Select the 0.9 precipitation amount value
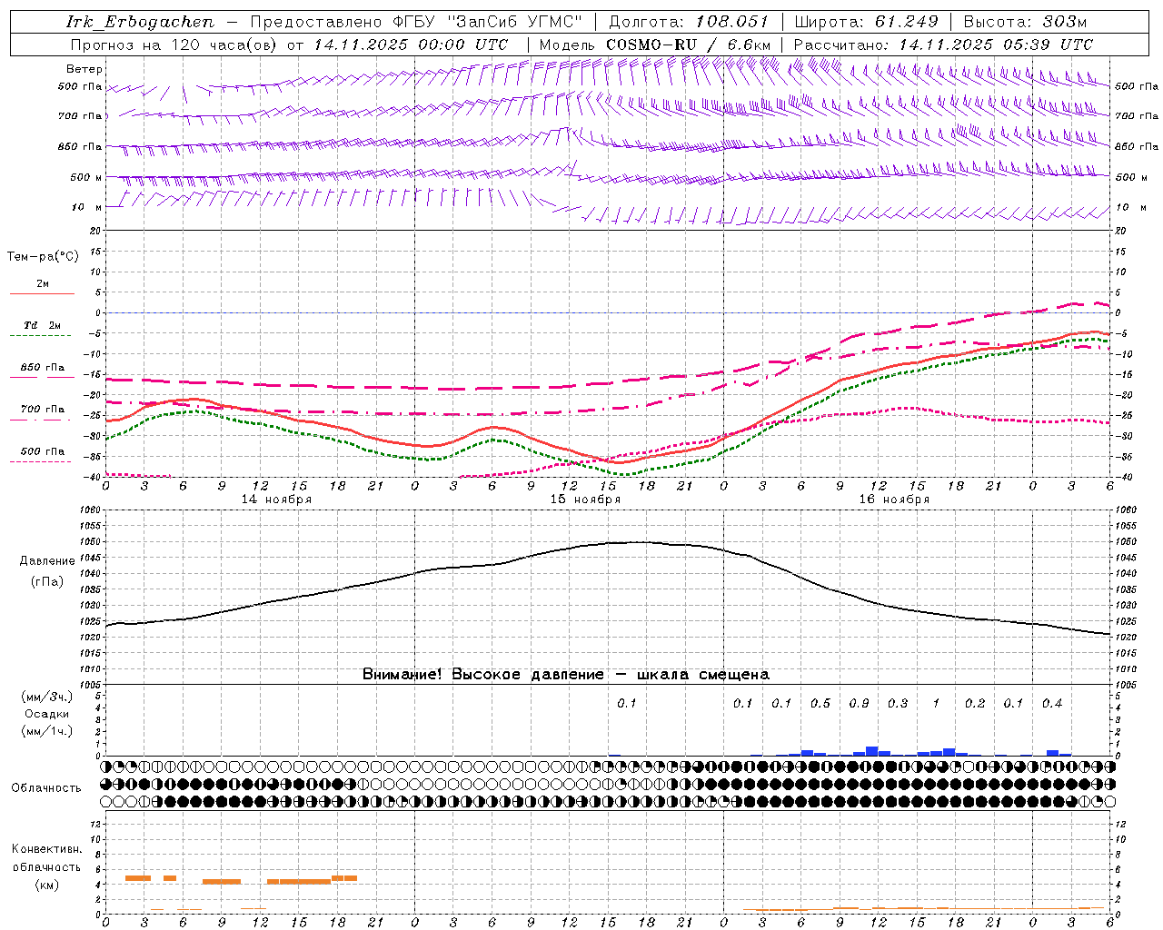 coord(859,704)
